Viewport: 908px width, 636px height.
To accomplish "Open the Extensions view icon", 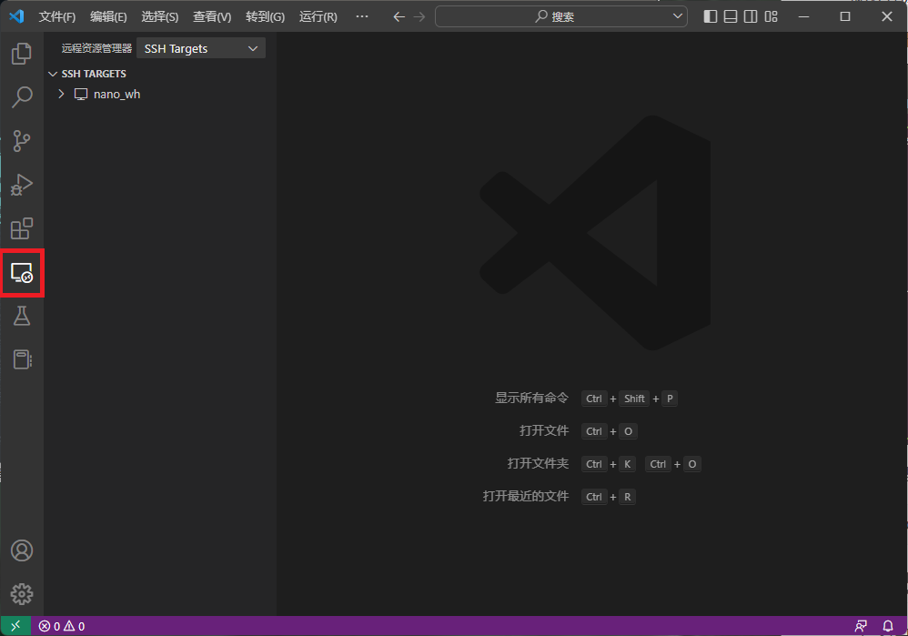I will tap(22, 228).
